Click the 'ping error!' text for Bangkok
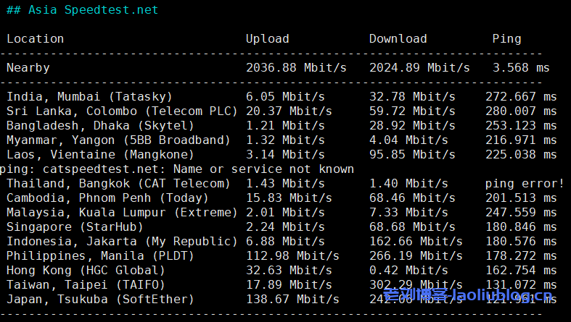This screenshot has width=571, height=322. [525, 184]
